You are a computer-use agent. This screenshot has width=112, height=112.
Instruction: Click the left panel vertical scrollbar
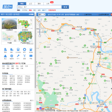coord(35,51)
